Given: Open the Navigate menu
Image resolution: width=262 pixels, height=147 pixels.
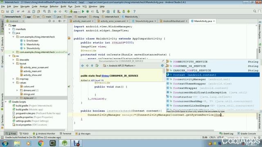Looking at the screenshot, I should [x=25, y=7].
